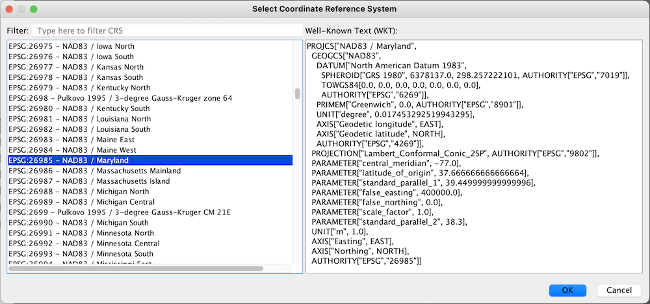Viewport: 650px width, 304px height.
Task: Dismiss dialog with the Cancel button
Action: click(x=619, y=290)
